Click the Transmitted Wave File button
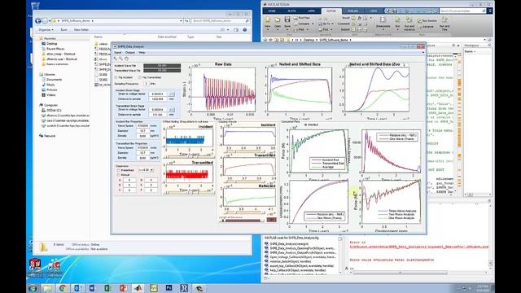Image resolution: width=521 pixels, height=293 pixels. pos(162,71)
